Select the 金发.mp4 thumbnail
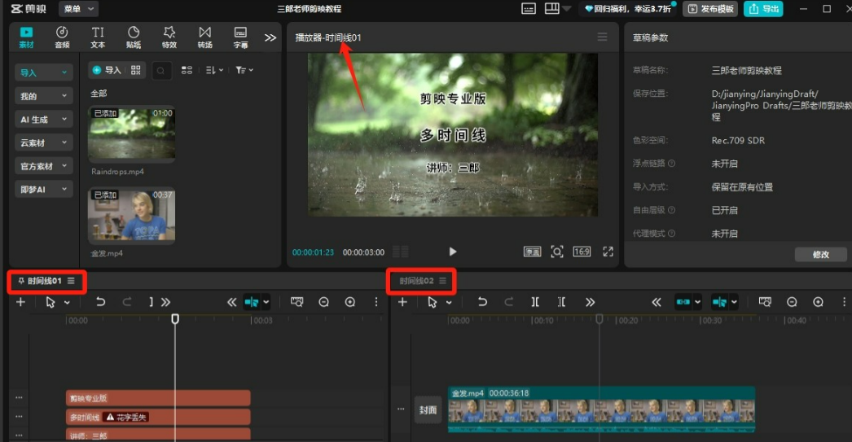The image size is (852, 442). click(x=131, y=216)
